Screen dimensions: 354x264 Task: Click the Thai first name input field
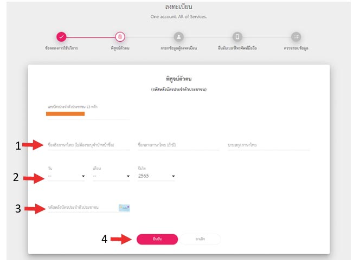coord(88,145)
